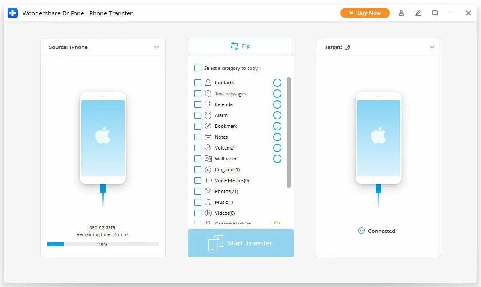This screenshot has width=481, height=287.
Task: Click the Contacts person icon
Action: click(208, 83)
